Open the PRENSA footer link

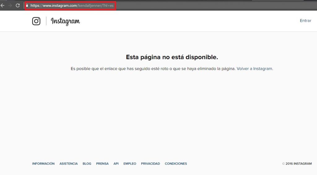point(102,164)
